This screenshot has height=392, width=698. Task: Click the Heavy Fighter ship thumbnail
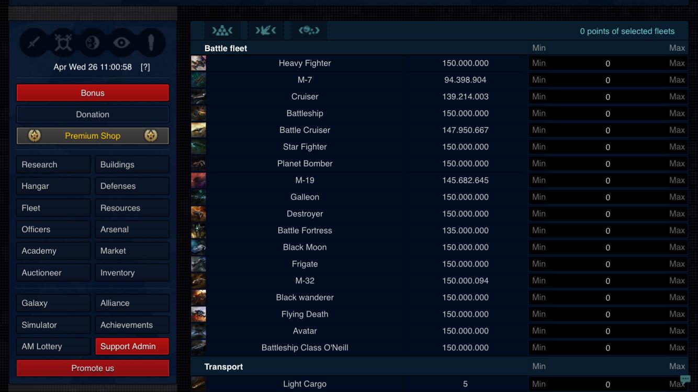coord(198,63)
